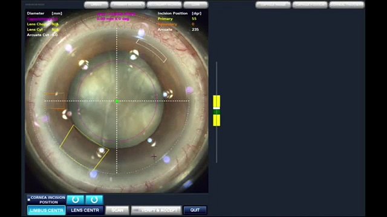Click the QUIT button
The height and width of the screenshot is (217, 387).
point(195,210)
